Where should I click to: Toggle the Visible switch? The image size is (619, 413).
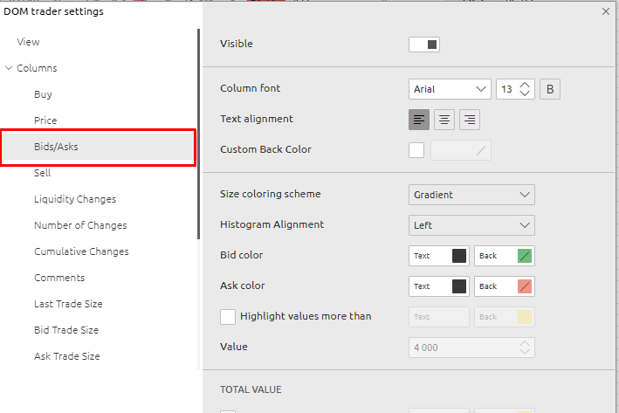424,45
